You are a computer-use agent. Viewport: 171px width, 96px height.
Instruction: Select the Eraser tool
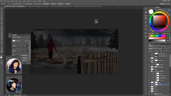[2, 33]
